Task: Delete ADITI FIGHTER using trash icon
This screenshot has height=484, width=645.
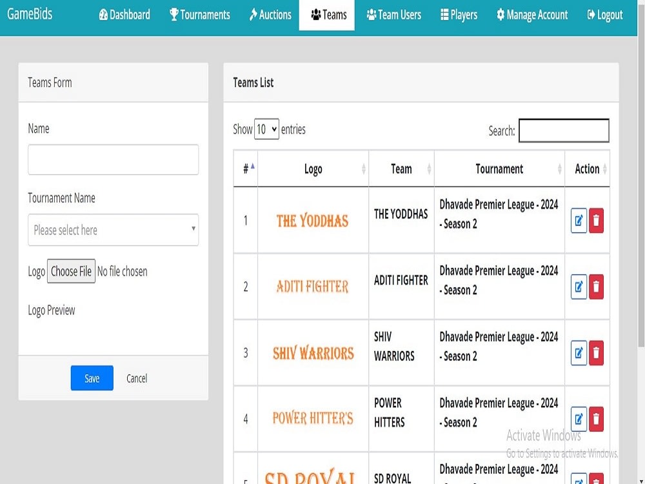Action: coord(595,287)
